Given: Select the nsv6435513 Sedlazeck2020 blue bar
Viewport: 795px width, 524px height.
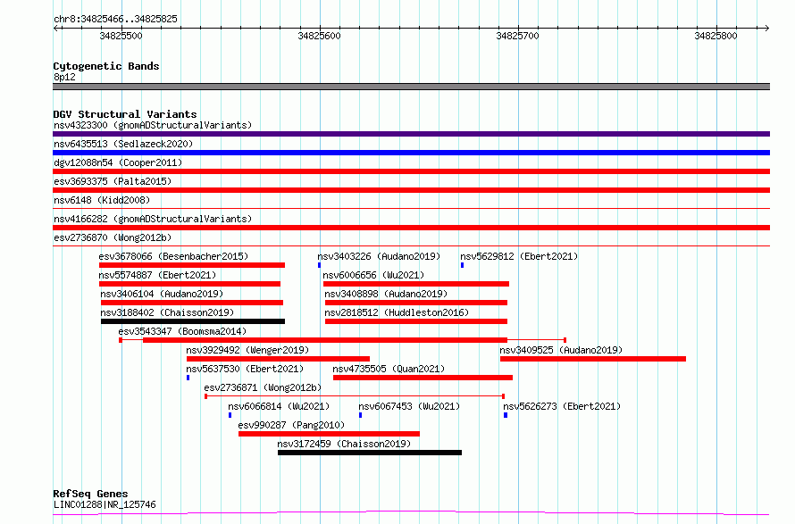Looking at the screenshot, I should click(411, 153).
